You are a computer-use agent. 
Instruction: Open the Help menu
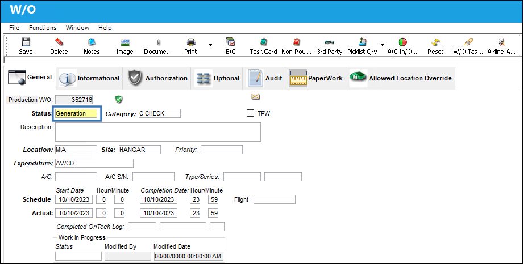105,28
